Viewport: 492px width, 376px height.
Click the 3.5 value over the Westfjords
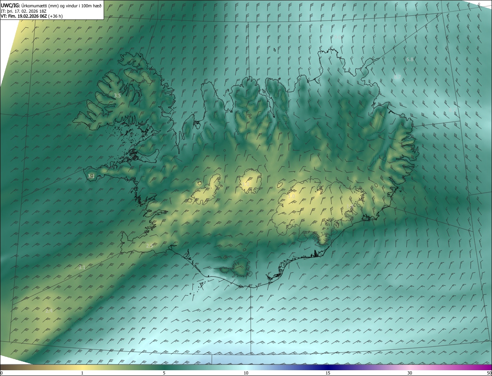pos(118,95)
